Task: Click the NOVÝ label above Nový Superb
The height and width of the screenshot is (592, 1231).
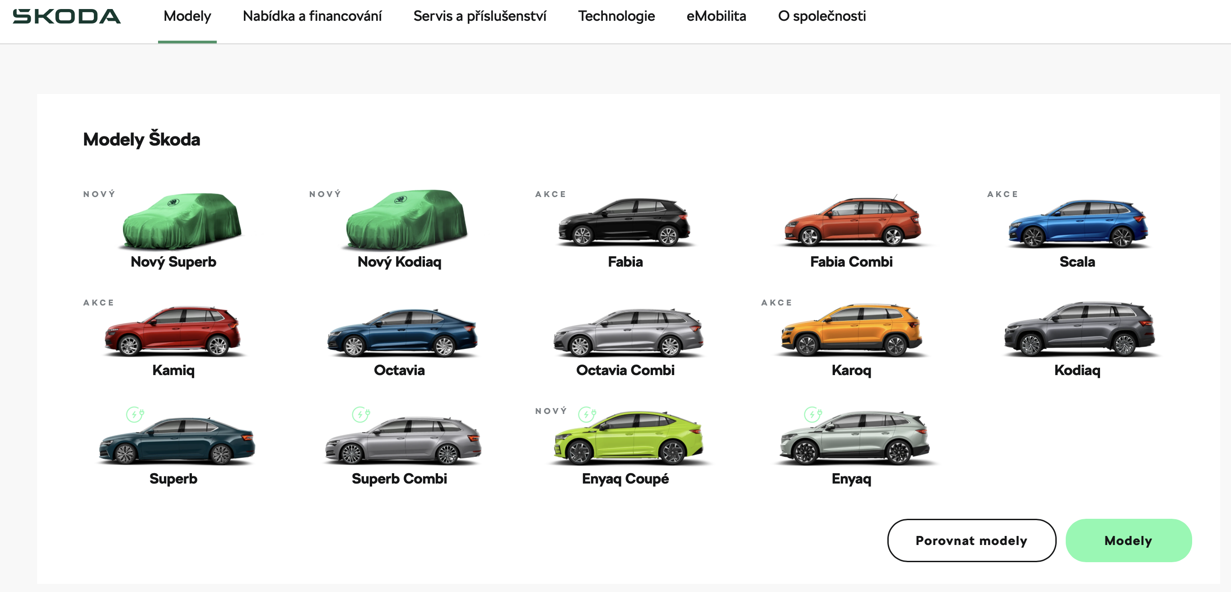Action: click(x=99, y=194)
